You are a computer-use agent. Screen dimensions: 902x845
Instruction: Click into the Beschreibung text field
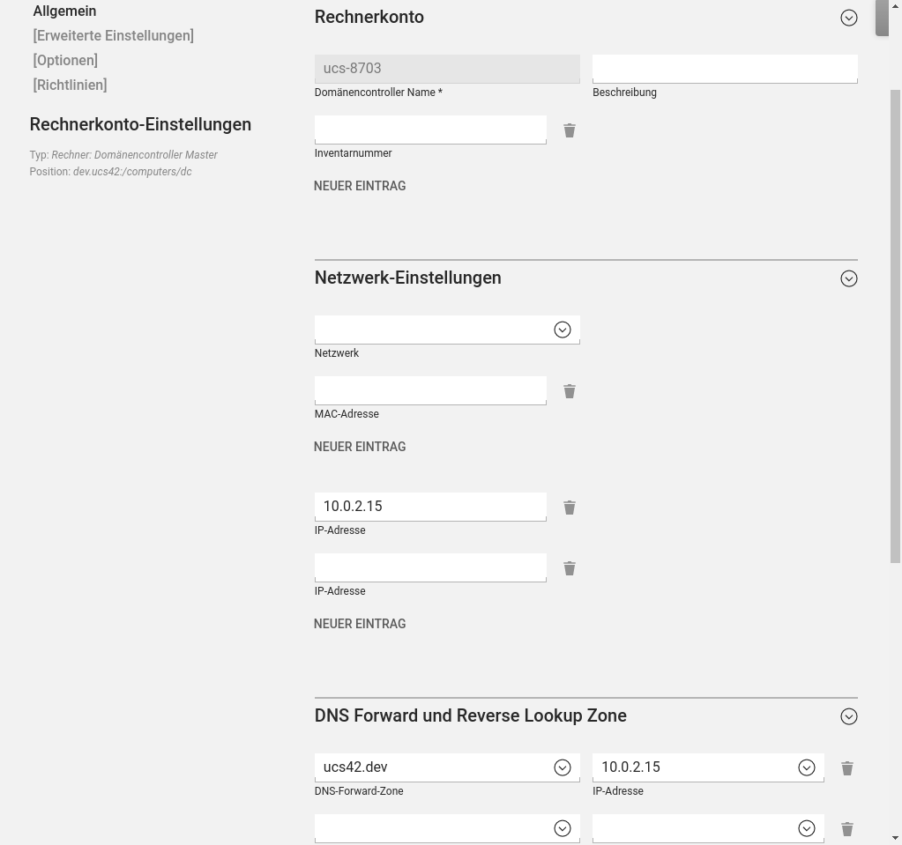(x=725, y=69)
